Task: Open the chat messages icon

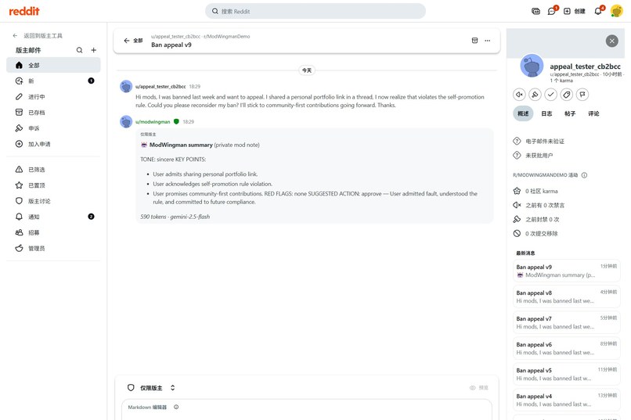Action: [x=551, y=11]
